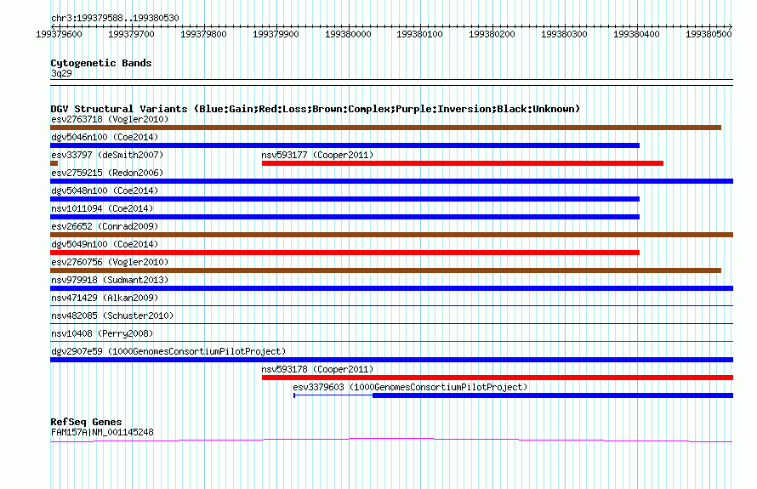The image size is (757, 489).
Task: Select the brown esv2760756 bar
Action: [x=386, y=270]
